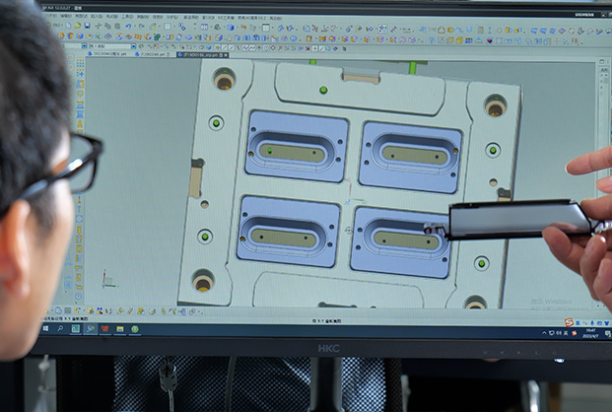
Task: Click the selection filter input field
Action: pyautogui.click(x=110, y=46)
